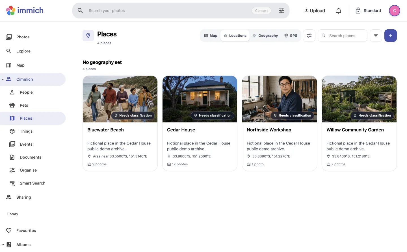The image size is (407, 252).
Task: Open the Bluewater Beach thumbnail
Action: pos(120,99)
